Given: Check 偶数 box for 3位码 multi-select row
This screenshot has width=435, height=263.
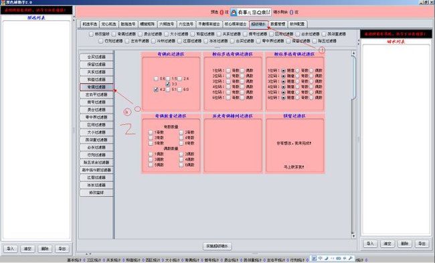Looking at the screenshot, I should point(242,81).
